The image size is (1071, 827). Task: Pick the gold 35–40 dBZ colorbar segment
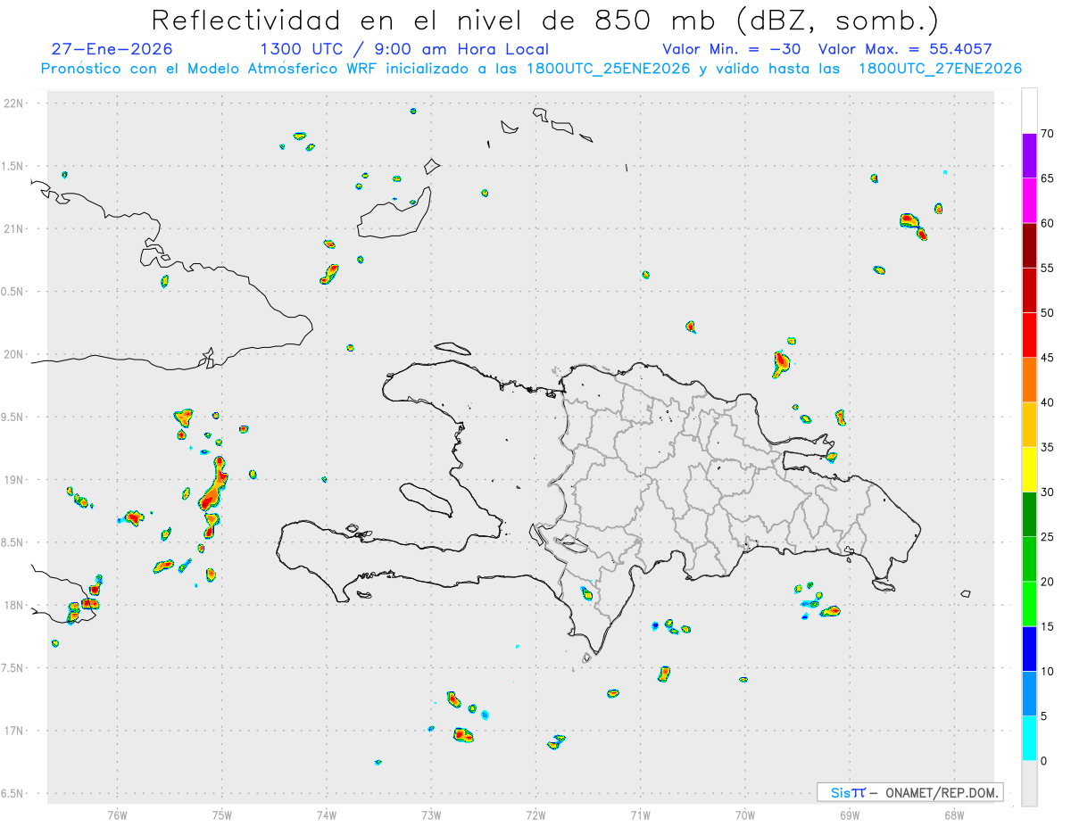tap(1029, 425)
